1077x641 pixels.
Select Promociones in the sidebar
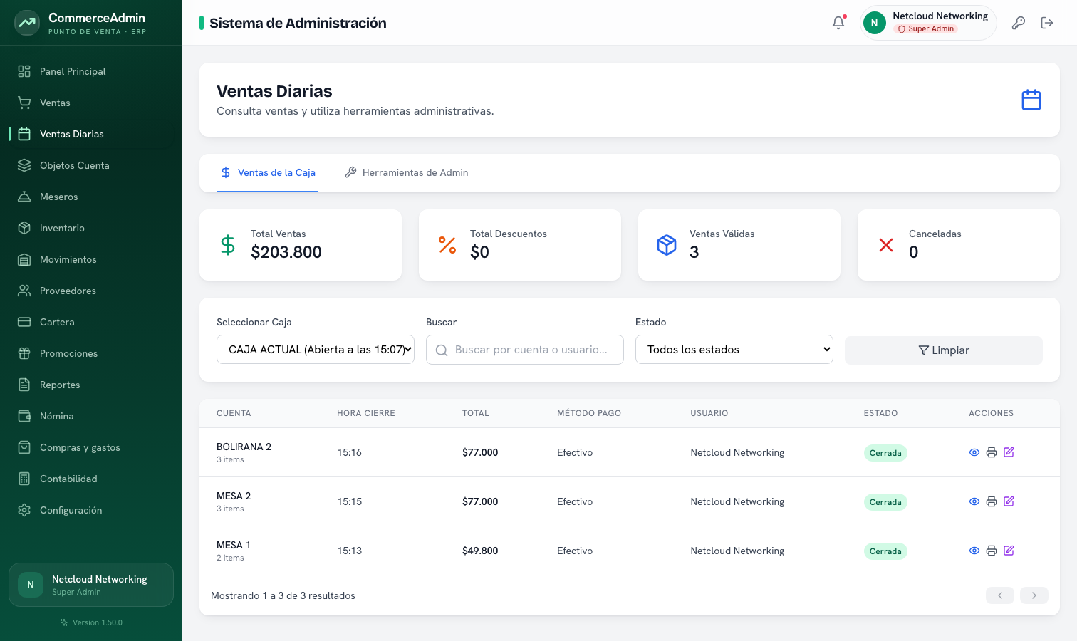(x=91, y=353)
